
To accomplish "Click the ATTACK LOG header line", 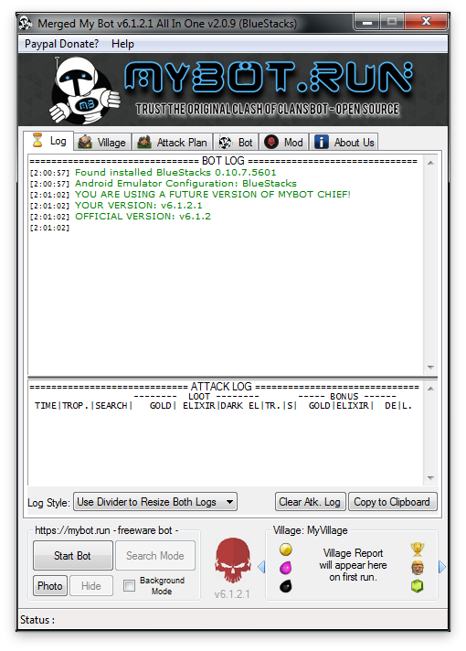I will 225,387.
